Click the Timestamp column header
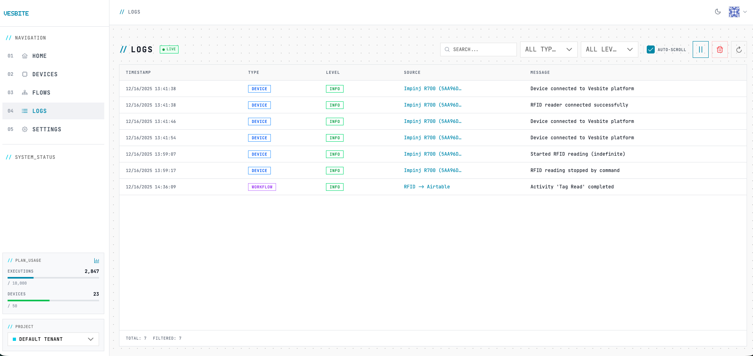 [x=138, y=73]
